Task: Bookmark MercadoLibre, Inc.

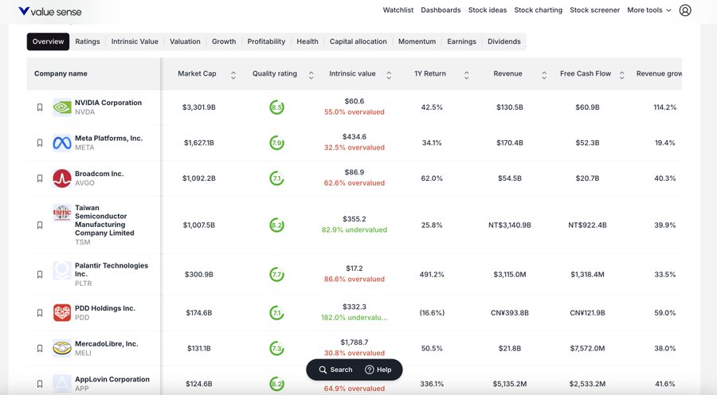Action: tap(40, 348)
